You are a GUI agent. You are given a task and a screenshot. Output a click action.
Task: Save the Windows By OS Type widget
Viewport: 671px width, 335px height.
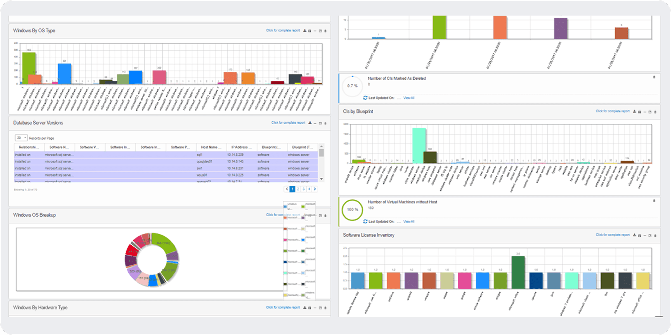tap(310, 31)
